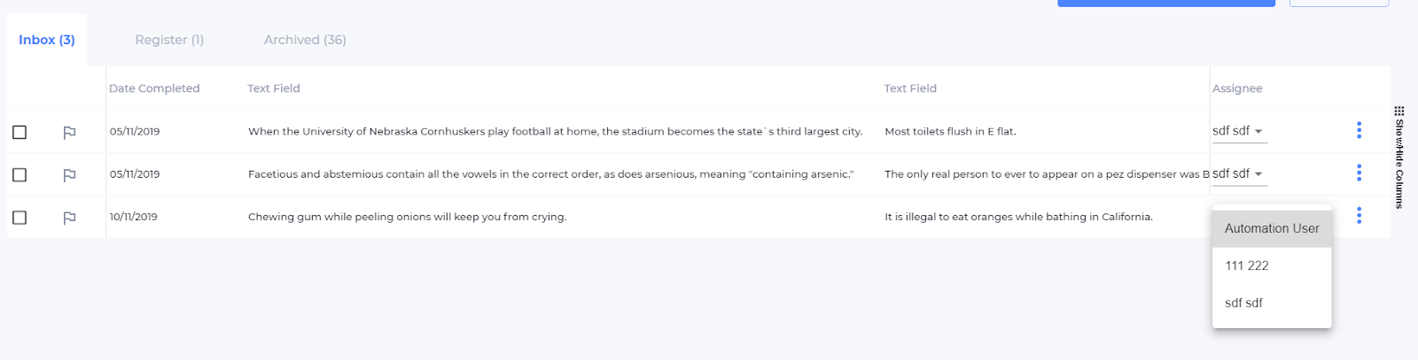Expand assignee dropdown in second row

[1239, 174]
